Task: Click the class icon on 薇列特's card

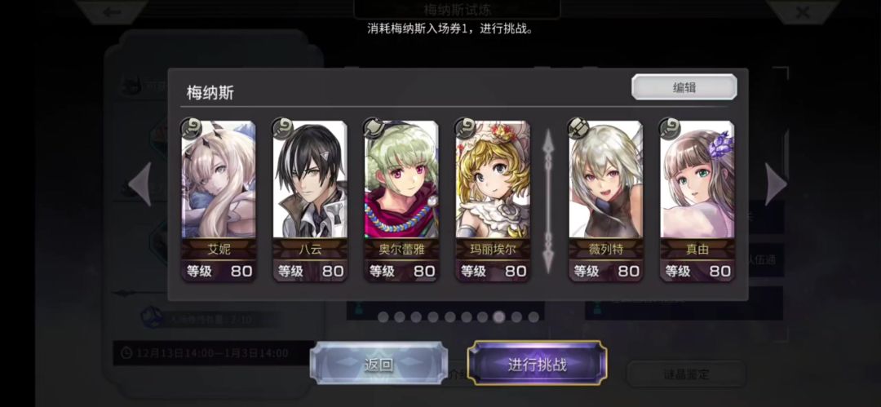Action: [578, 129]
